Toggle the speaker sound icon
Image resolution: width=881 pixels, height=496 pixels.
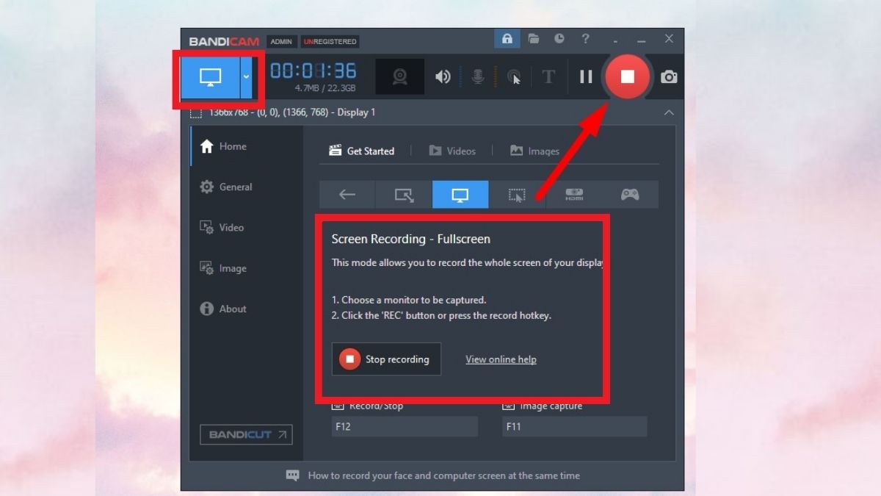pos(443,76)
